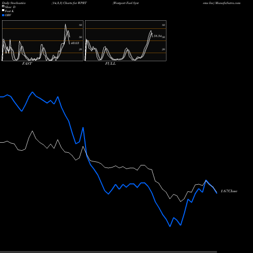253x253 pixels.
Task: Open the FAST stochastic chart thumbnail
Action: [x=43, y=40]
